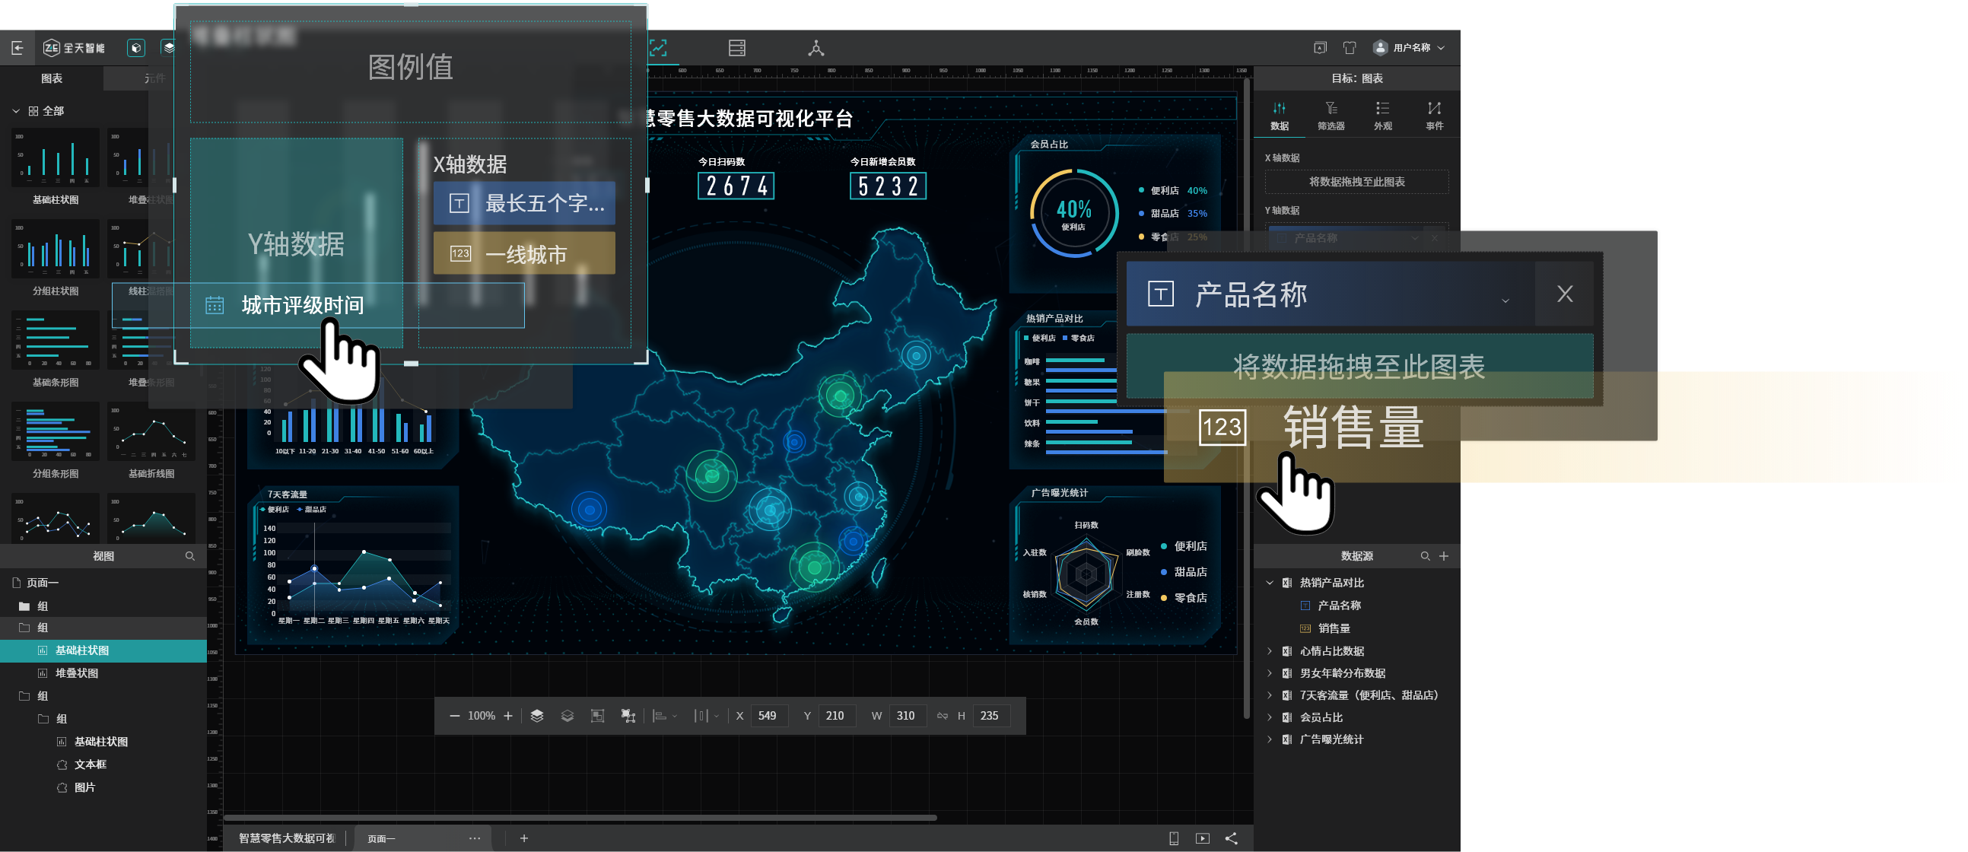The width and height of the screenshot is (1968, 852).
Task: Click the H height field
Action: pos(991,716)
